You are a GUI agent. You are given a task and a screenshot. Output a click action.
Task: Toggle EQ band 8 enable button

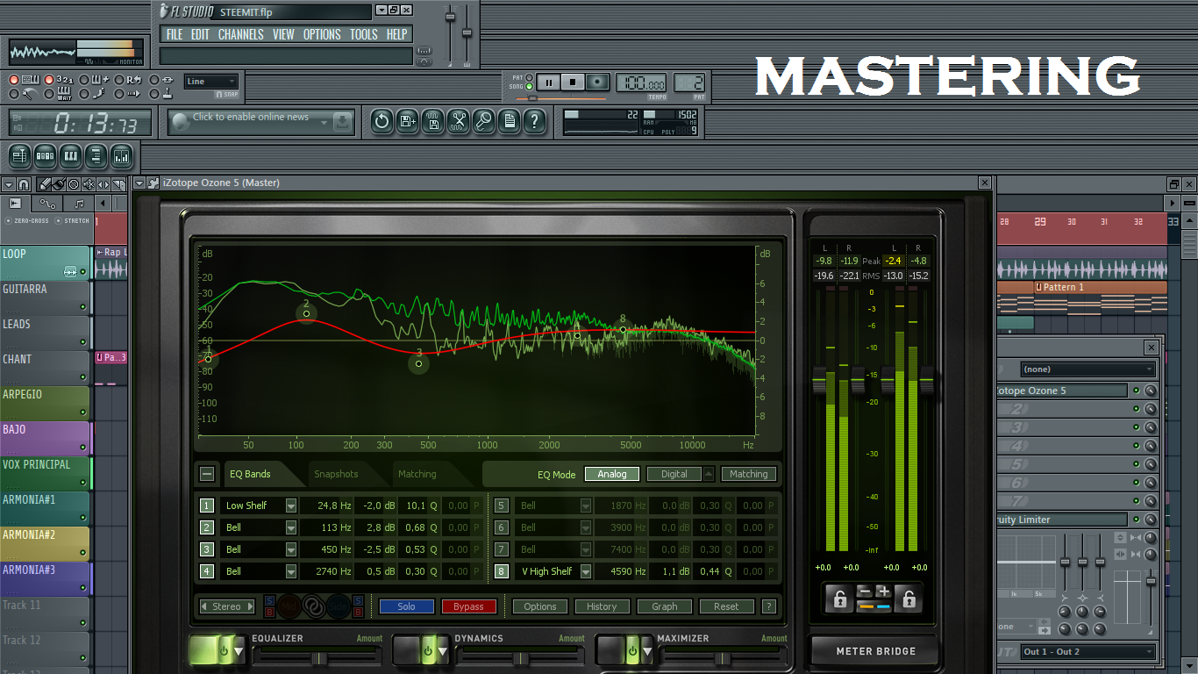click(502, 571)
